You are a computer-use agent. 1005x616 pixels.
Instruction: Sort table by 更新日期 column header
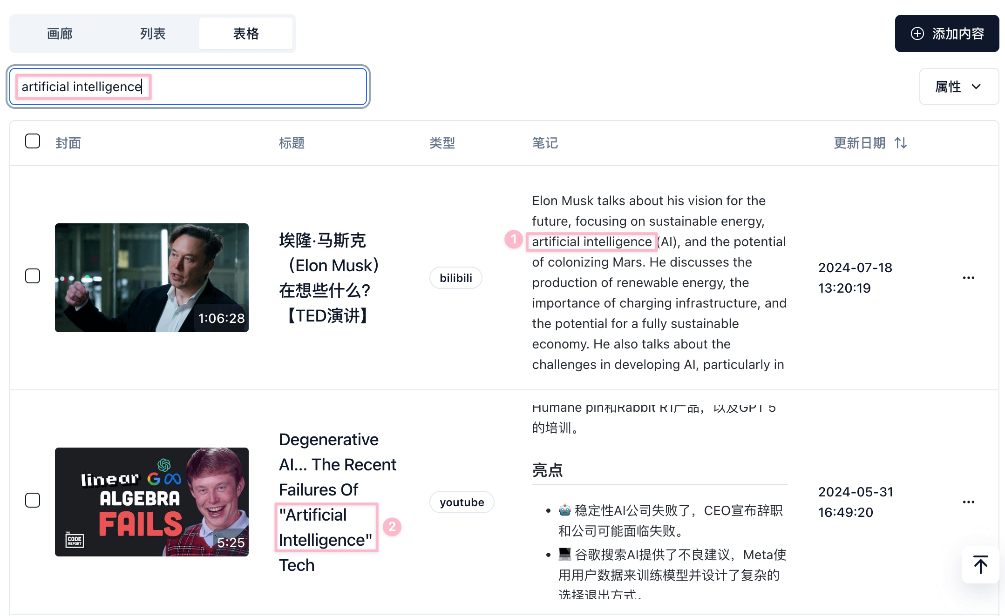click(x=859, y=143)
